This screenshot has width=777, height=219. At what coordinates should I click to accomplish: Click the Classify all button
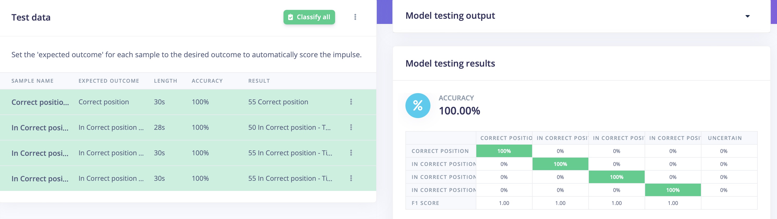pyautogui.click(x=309, y=17)
